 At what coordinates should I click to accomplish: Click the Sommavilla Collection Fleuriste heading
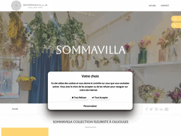90,122
